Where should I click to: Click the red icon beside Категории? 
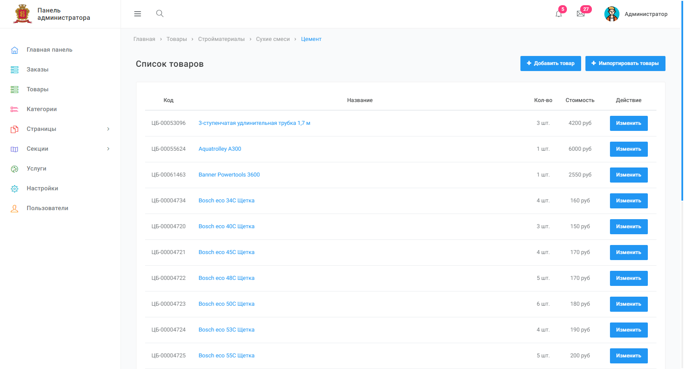click(15, 109)
